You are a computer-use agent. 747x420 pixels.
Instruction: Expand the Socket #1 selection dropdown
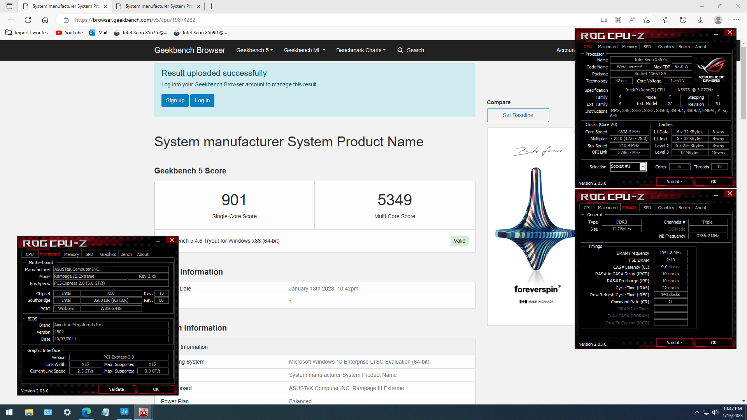click(643, 166)
